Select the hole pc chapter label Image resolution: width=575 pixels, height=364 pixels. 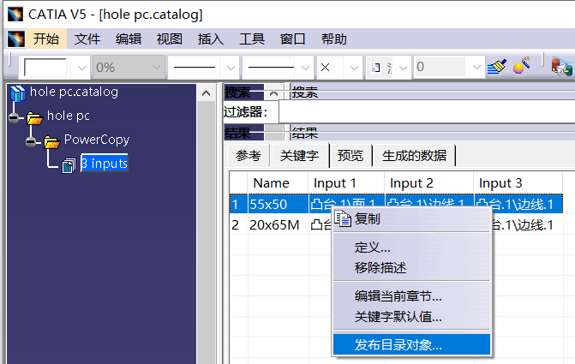[x=69, y=116]
